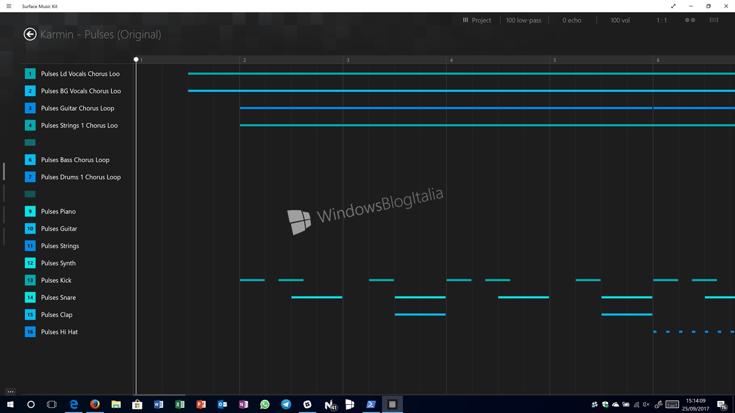Open Microsoft Edge from taskbar

point(73,404)
